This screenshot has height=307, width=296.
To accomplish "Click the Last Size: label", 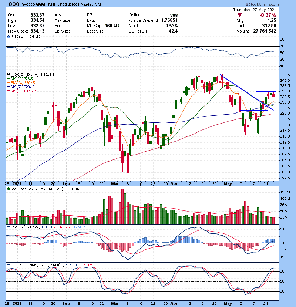I will [96, 31].
